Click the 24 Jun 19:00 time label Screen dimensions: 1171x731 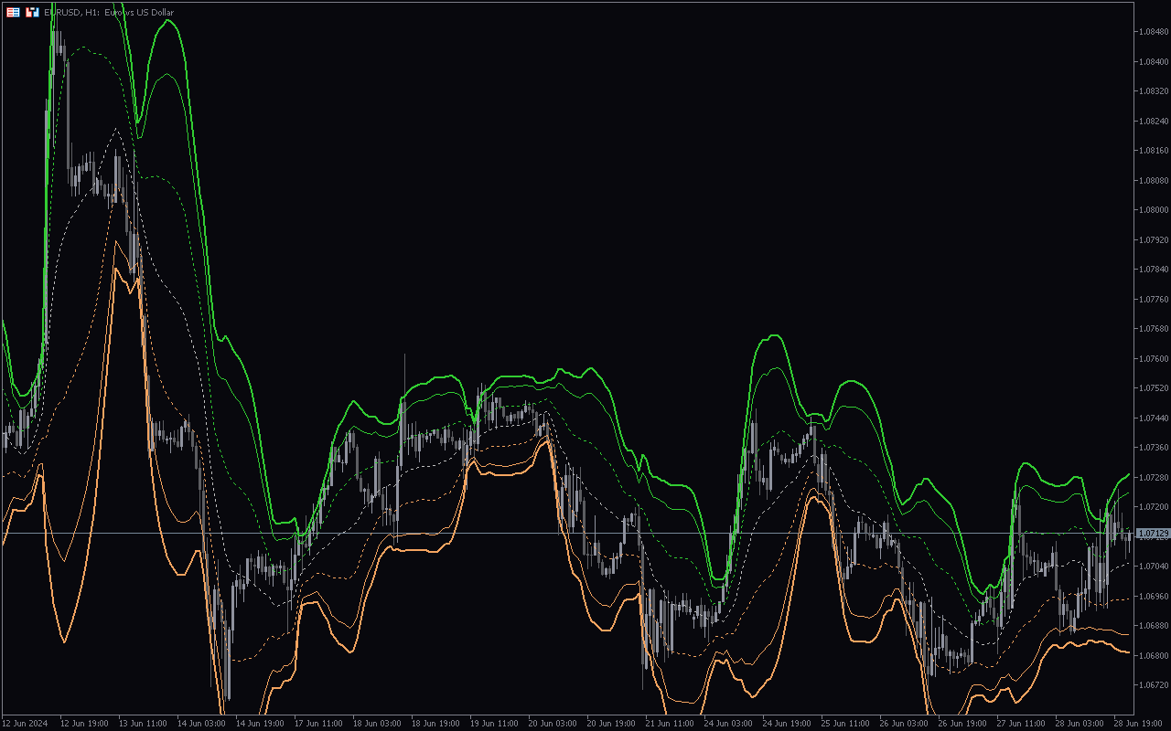pos(787,723)
